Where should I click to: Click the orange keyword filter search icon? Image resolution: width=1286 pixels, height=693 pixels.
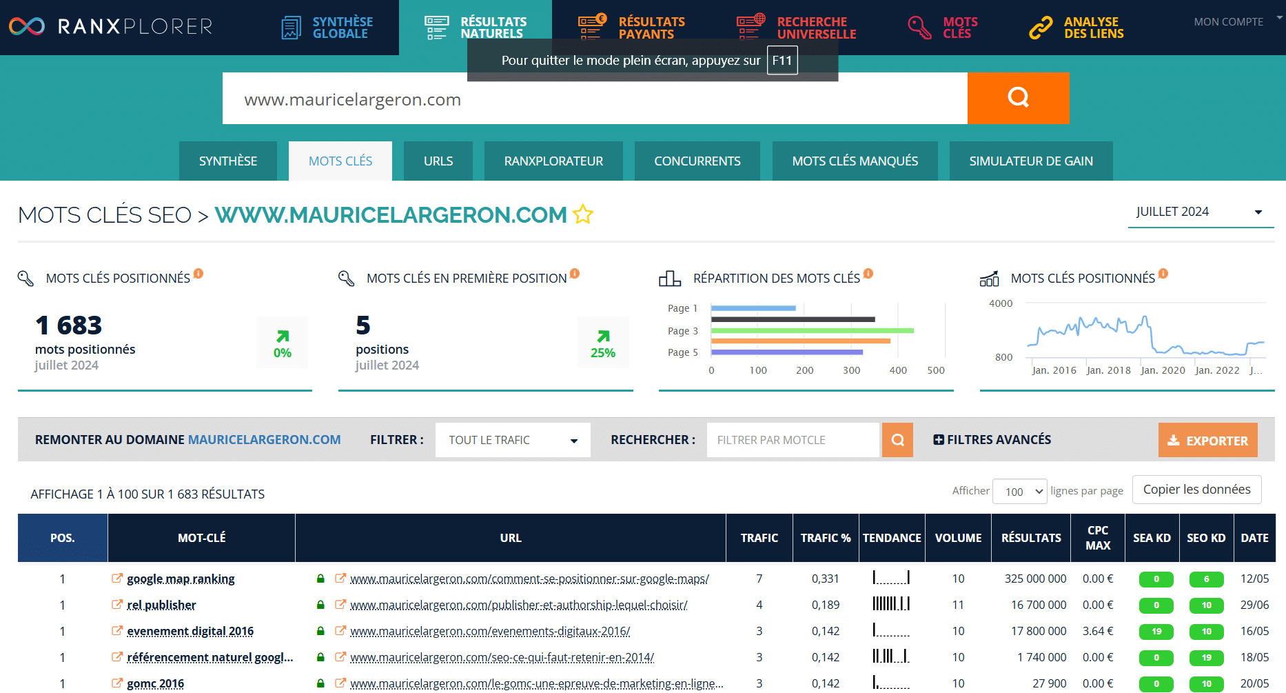[897, 440]
